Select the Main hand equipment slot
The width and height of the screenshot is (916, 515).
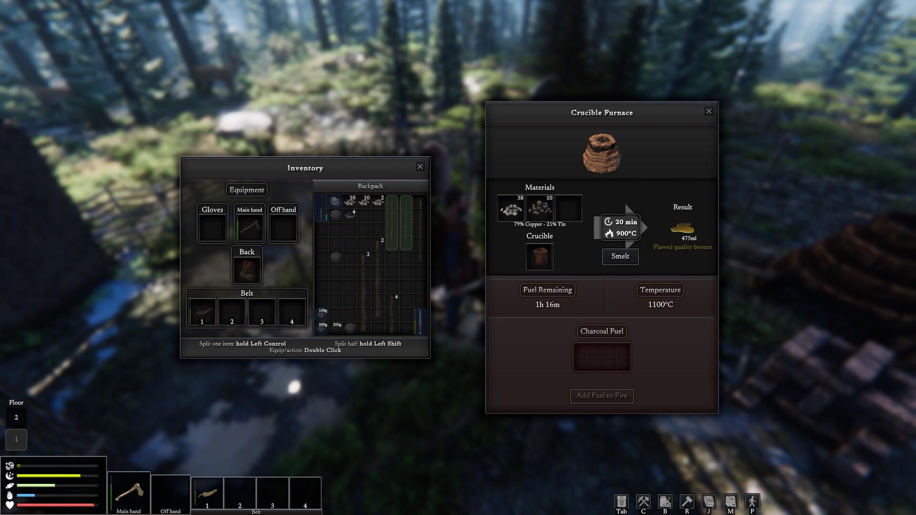[x=249, y=227]
